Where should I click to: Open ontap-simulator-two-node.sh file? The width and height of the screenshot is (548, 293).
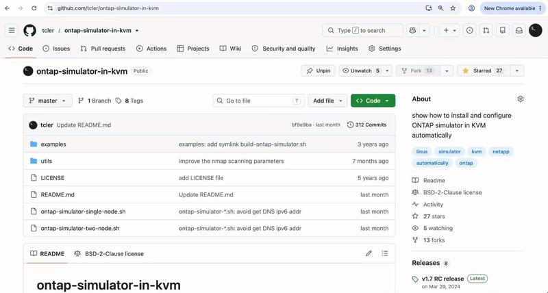[x=80, y=228]
